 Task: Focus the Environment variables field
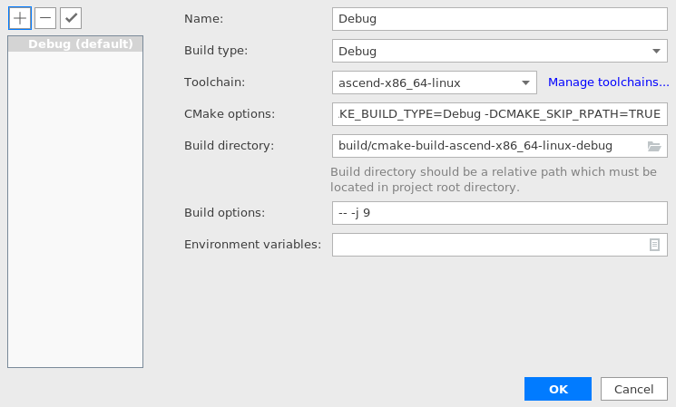tap(489, 245)
